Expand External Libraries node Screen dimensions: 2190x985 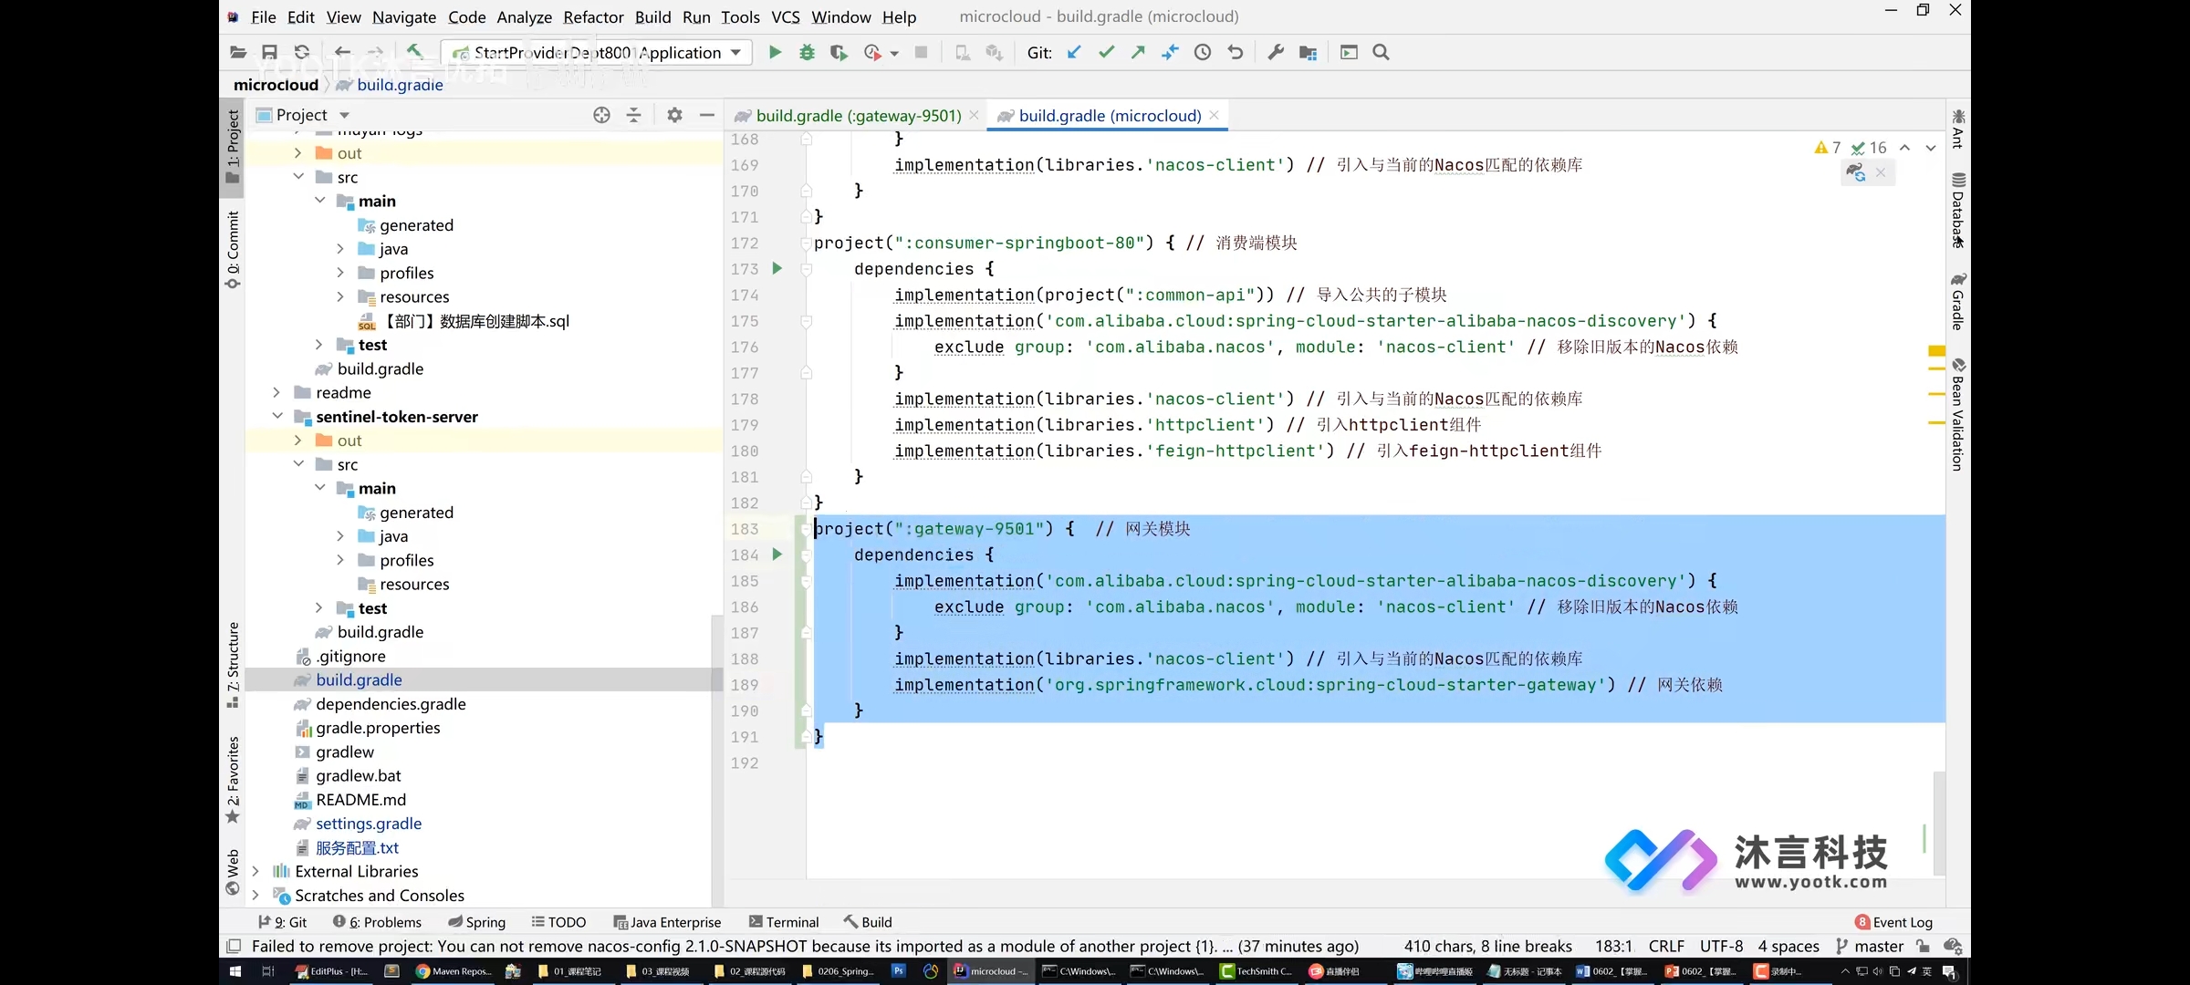point(255,872)
